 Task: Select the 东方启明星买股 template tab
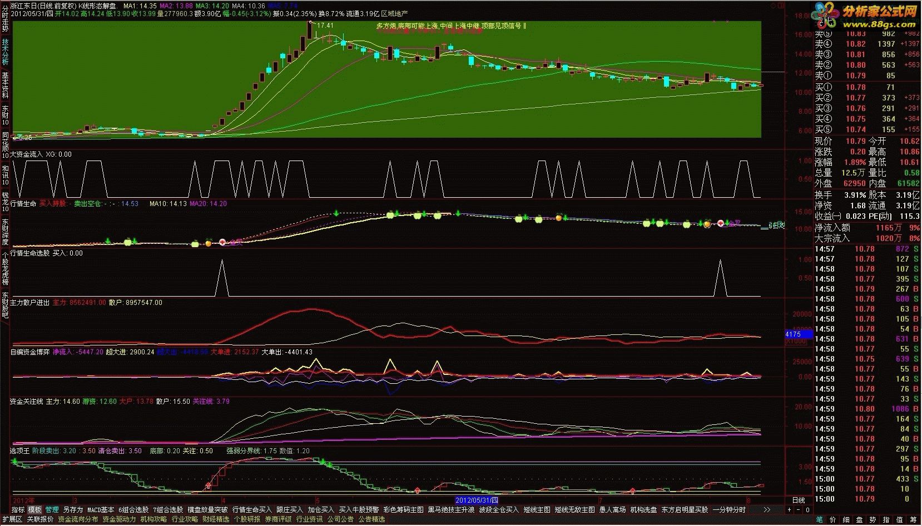pyautogui.click(x=685, y=509)
